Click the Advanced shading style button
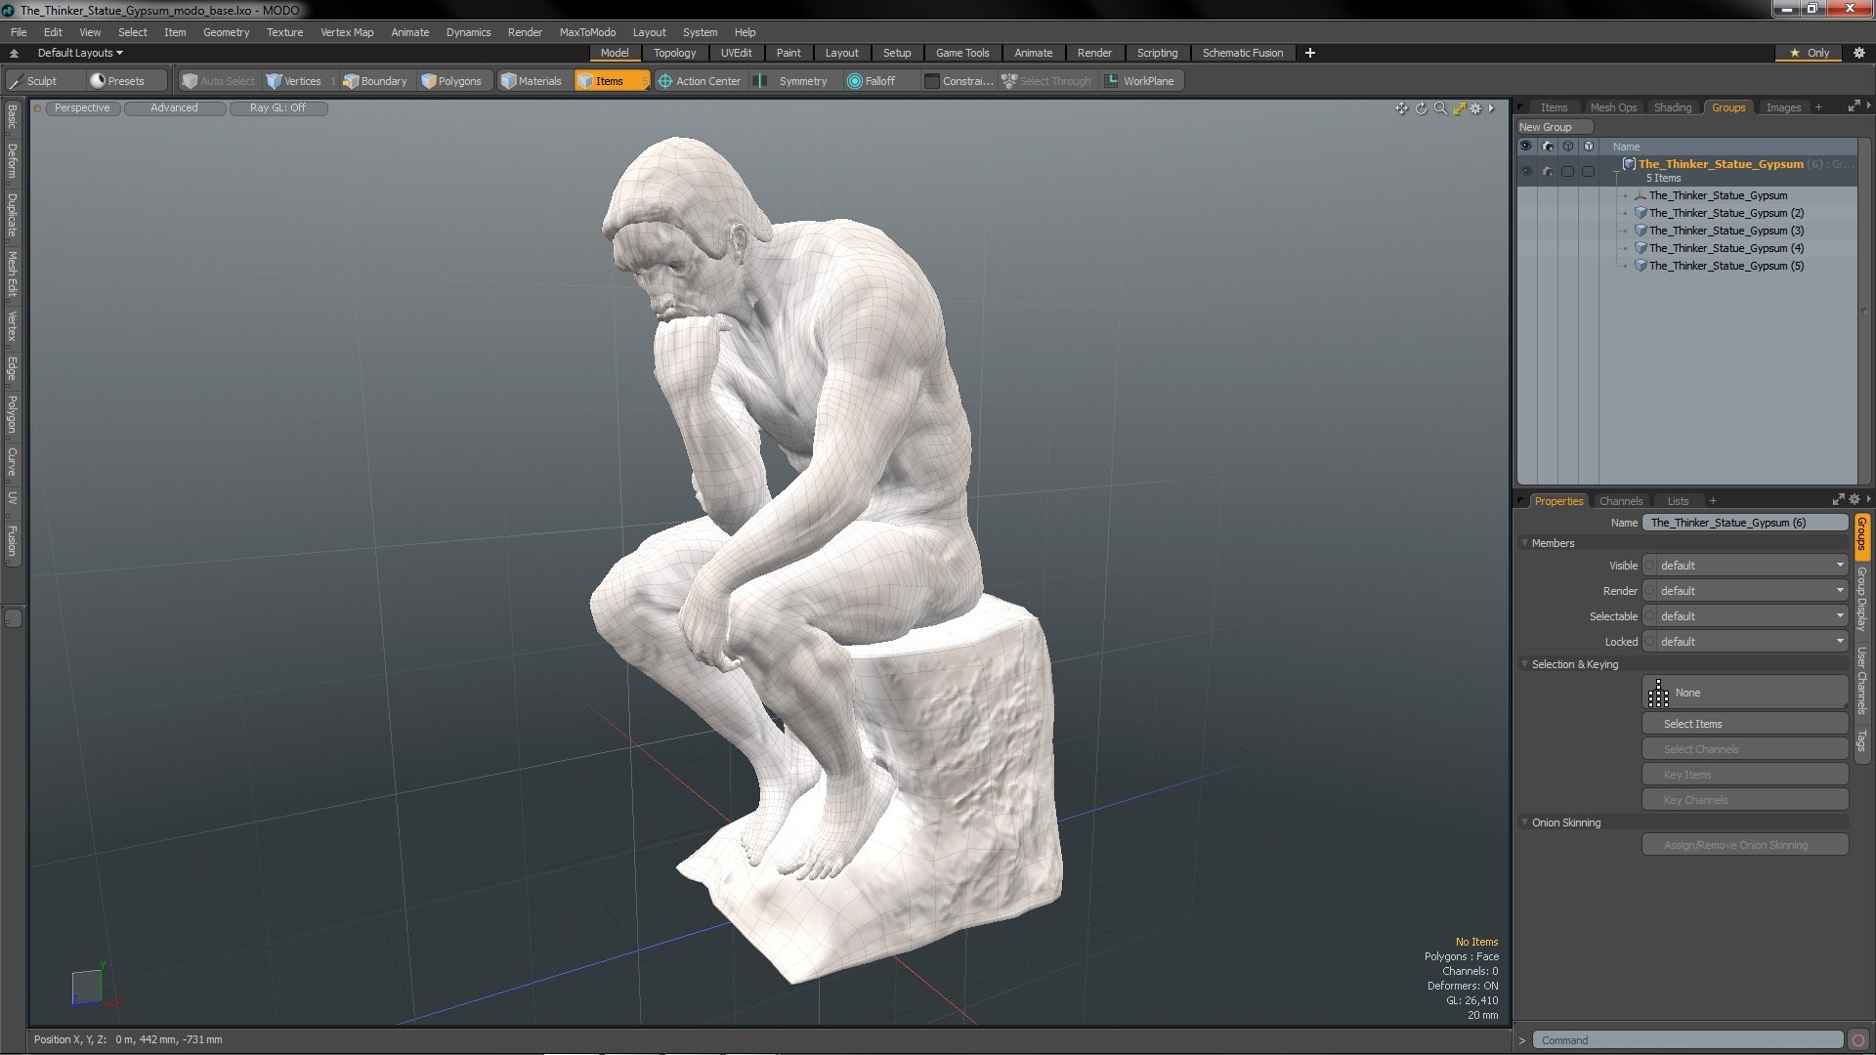 174,108
